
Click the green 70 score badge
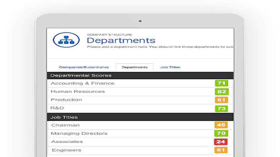tap(221, 133)
